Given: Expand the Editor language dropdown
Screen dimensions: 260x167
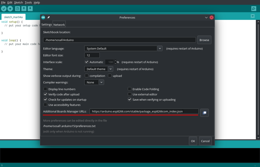Looking at the screenshot, I should pyautogui.click(x=160, y=49).
